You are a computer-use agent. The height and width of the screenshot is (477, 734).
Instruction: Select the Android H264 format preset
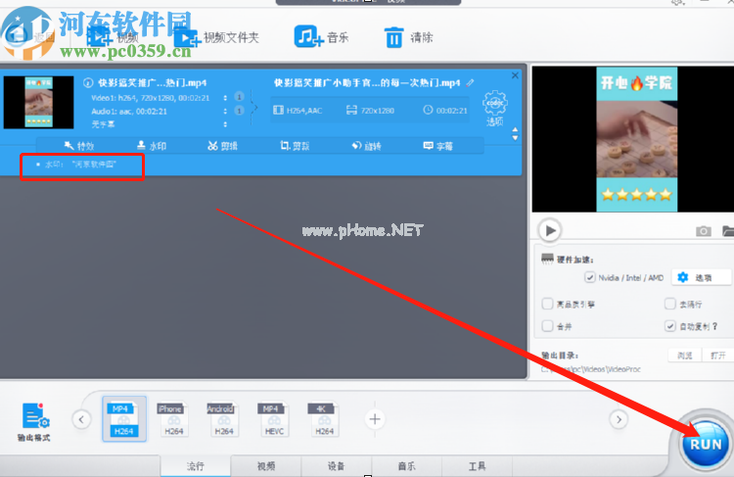[x=224, y=419]
